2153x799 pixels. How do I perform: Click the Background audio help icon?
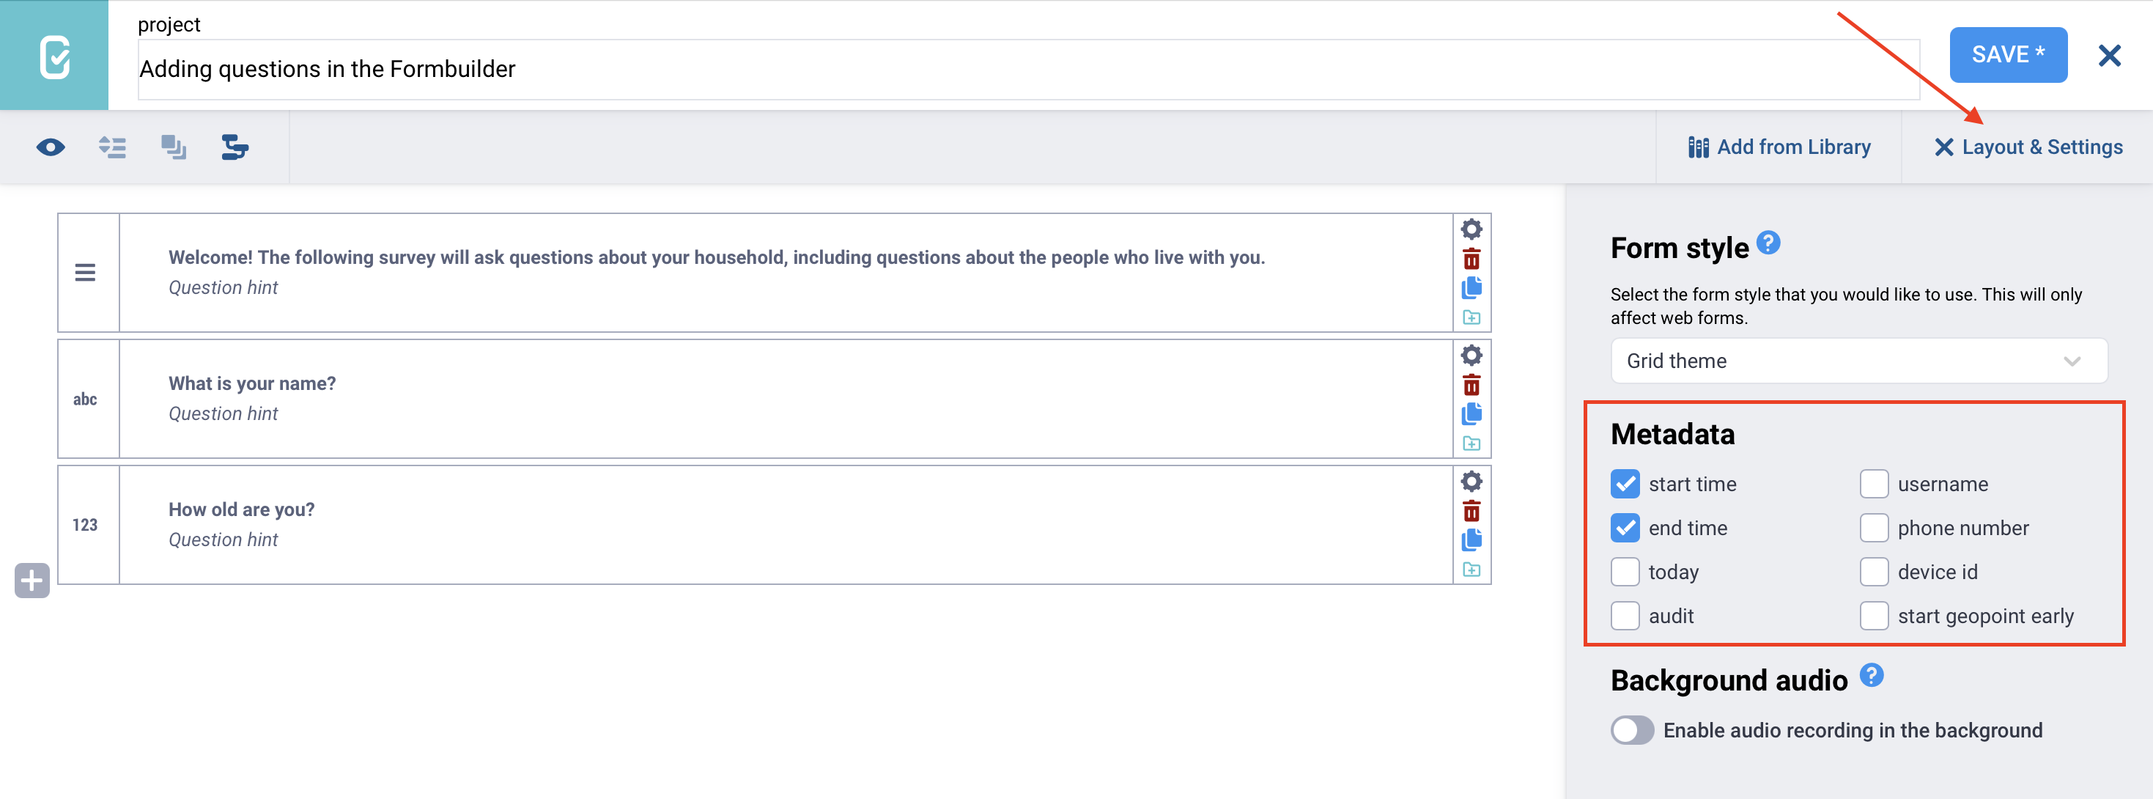tap(1872, 675)
